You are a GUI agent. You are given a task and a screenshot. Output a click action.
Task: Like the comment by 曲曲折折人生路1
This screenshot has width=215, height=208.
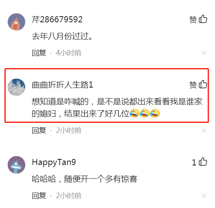(x=203, y=84)
